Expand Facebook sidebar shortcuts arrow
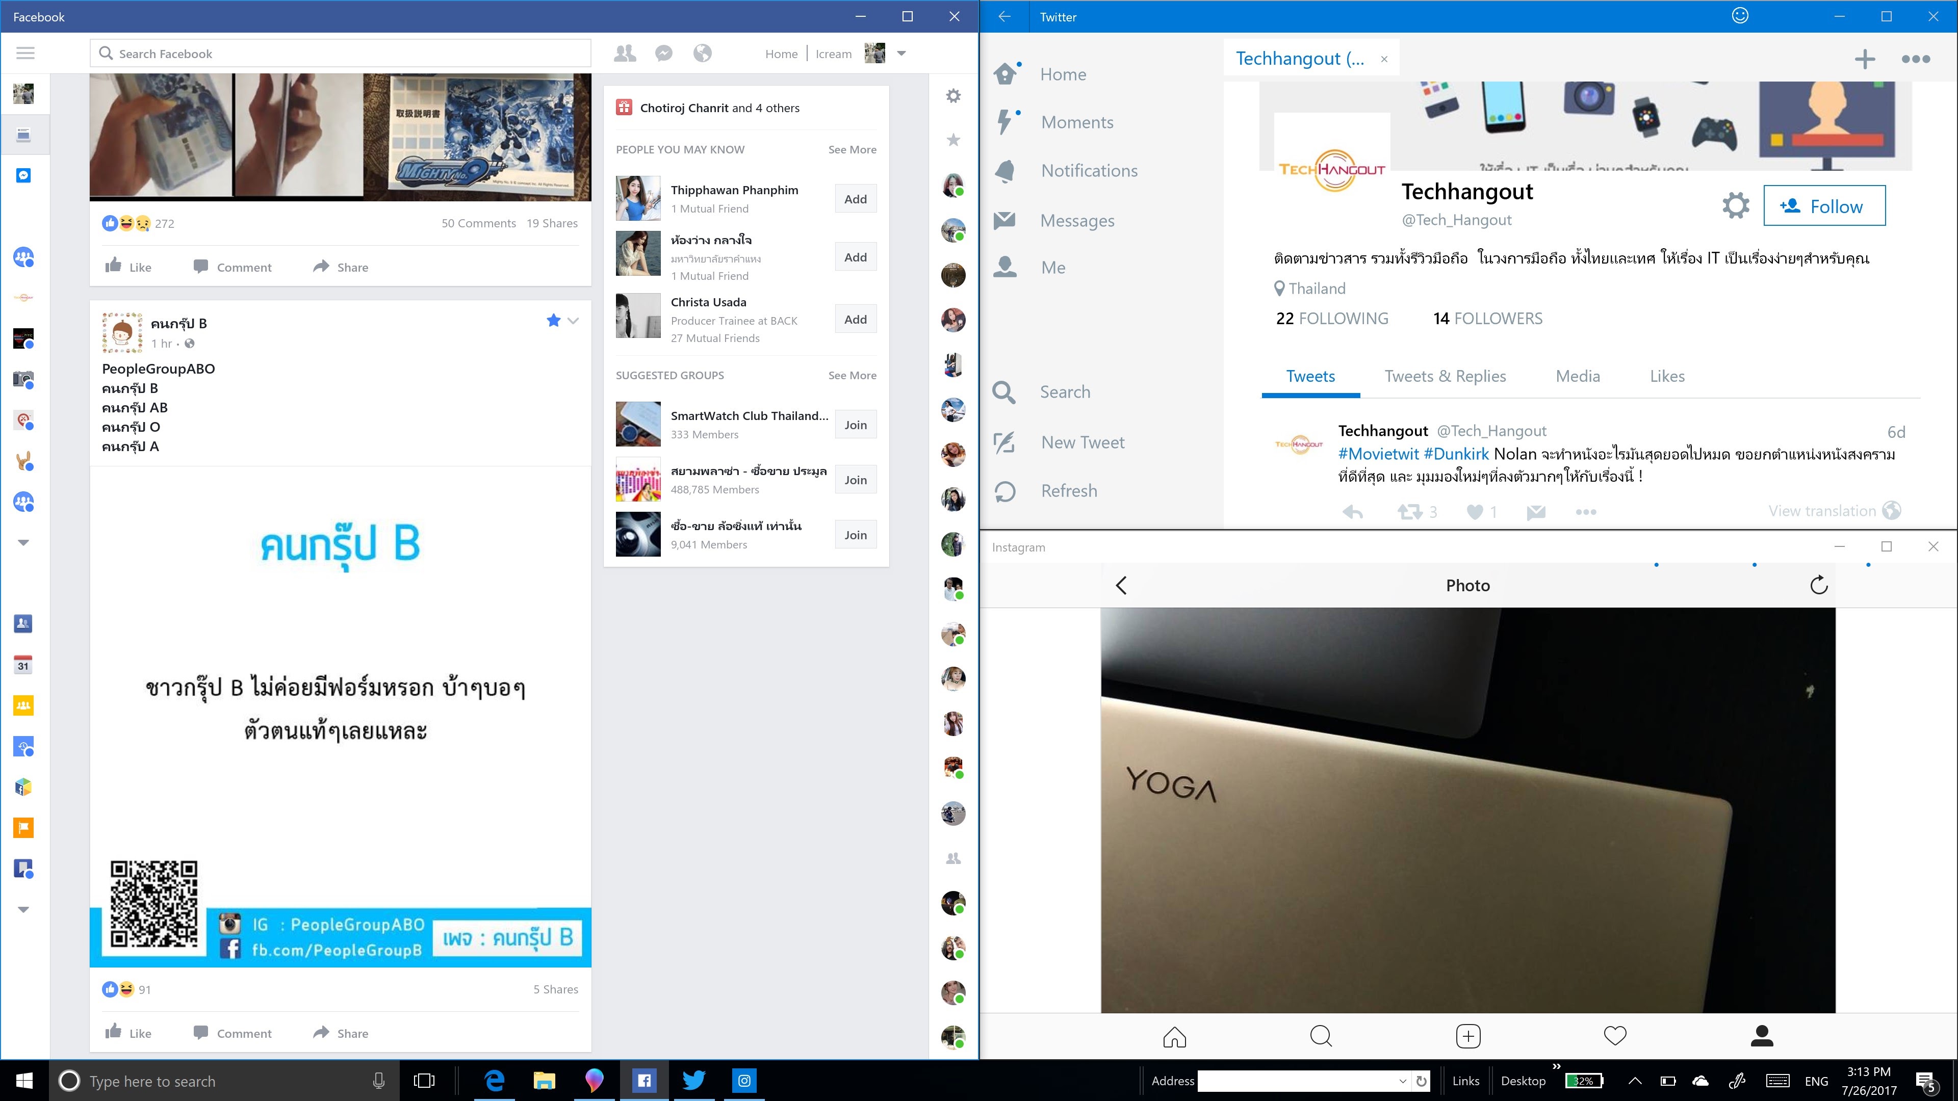1958x1101 pixels. coord(23,542)
